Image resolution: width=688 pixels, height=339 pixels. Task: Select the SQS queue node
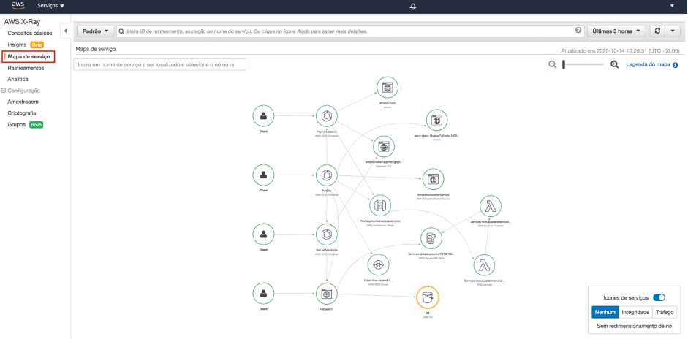click(x=378, y=264)
